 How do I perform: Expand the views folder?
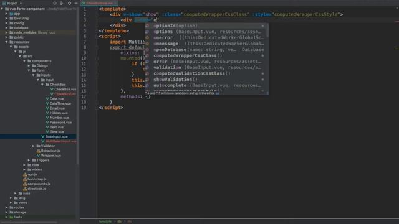pyautogui.click(x=11, y=203)
